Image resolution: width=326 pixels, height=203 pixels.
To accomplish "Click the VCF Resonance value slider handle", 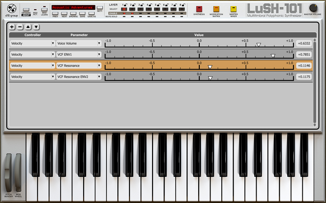I will [210, 67].
